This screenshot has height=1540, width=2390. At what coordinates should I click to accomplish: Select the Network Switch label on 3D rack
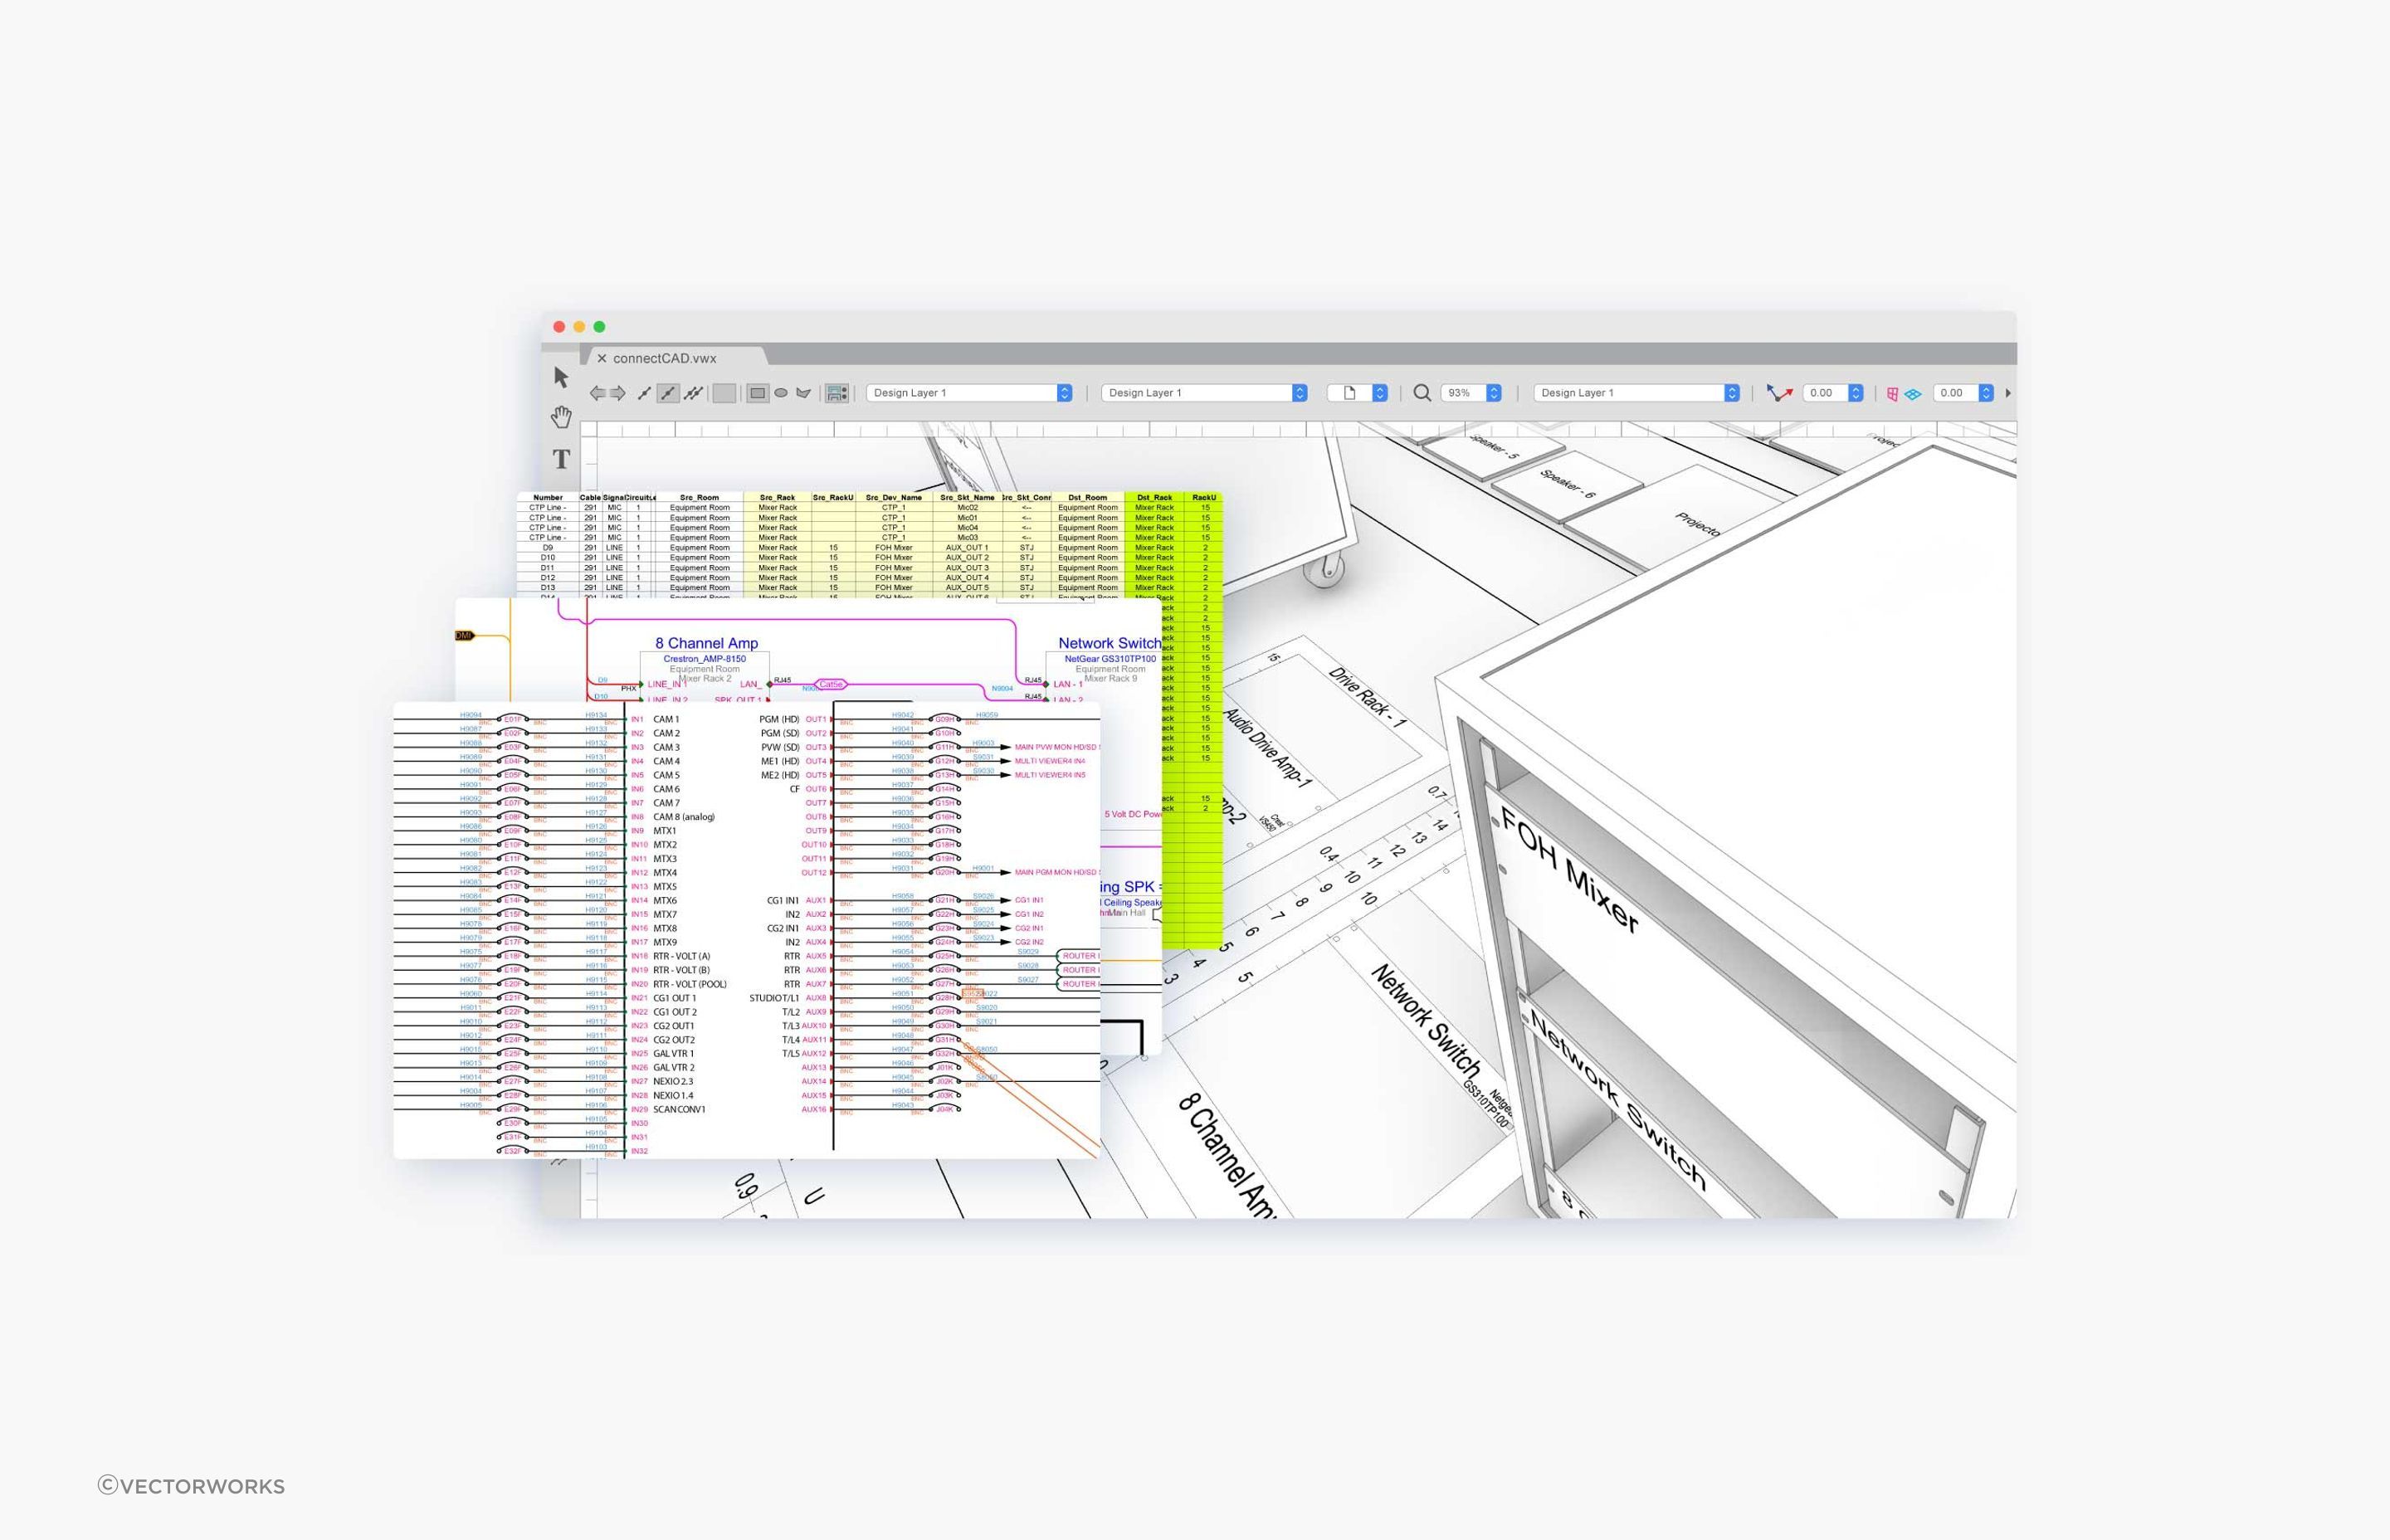click(1619, 1100)
